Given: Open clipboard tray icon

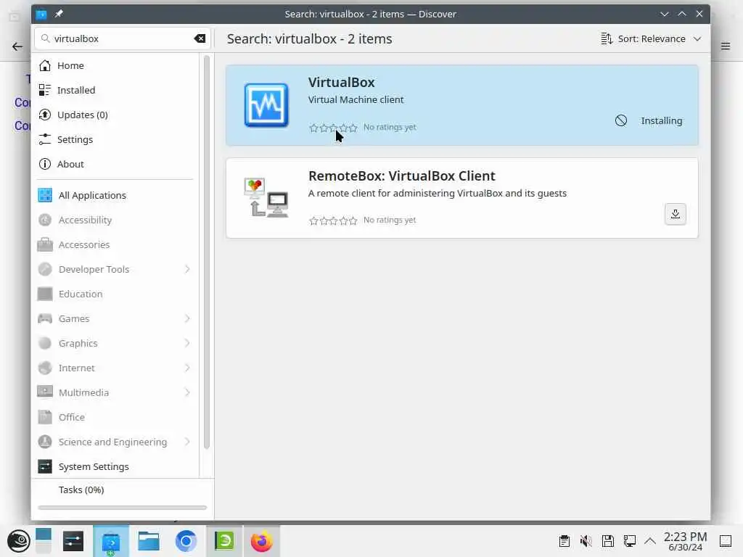Looking at the screenshot, I should pyautogui.click(x=564, y=541).
